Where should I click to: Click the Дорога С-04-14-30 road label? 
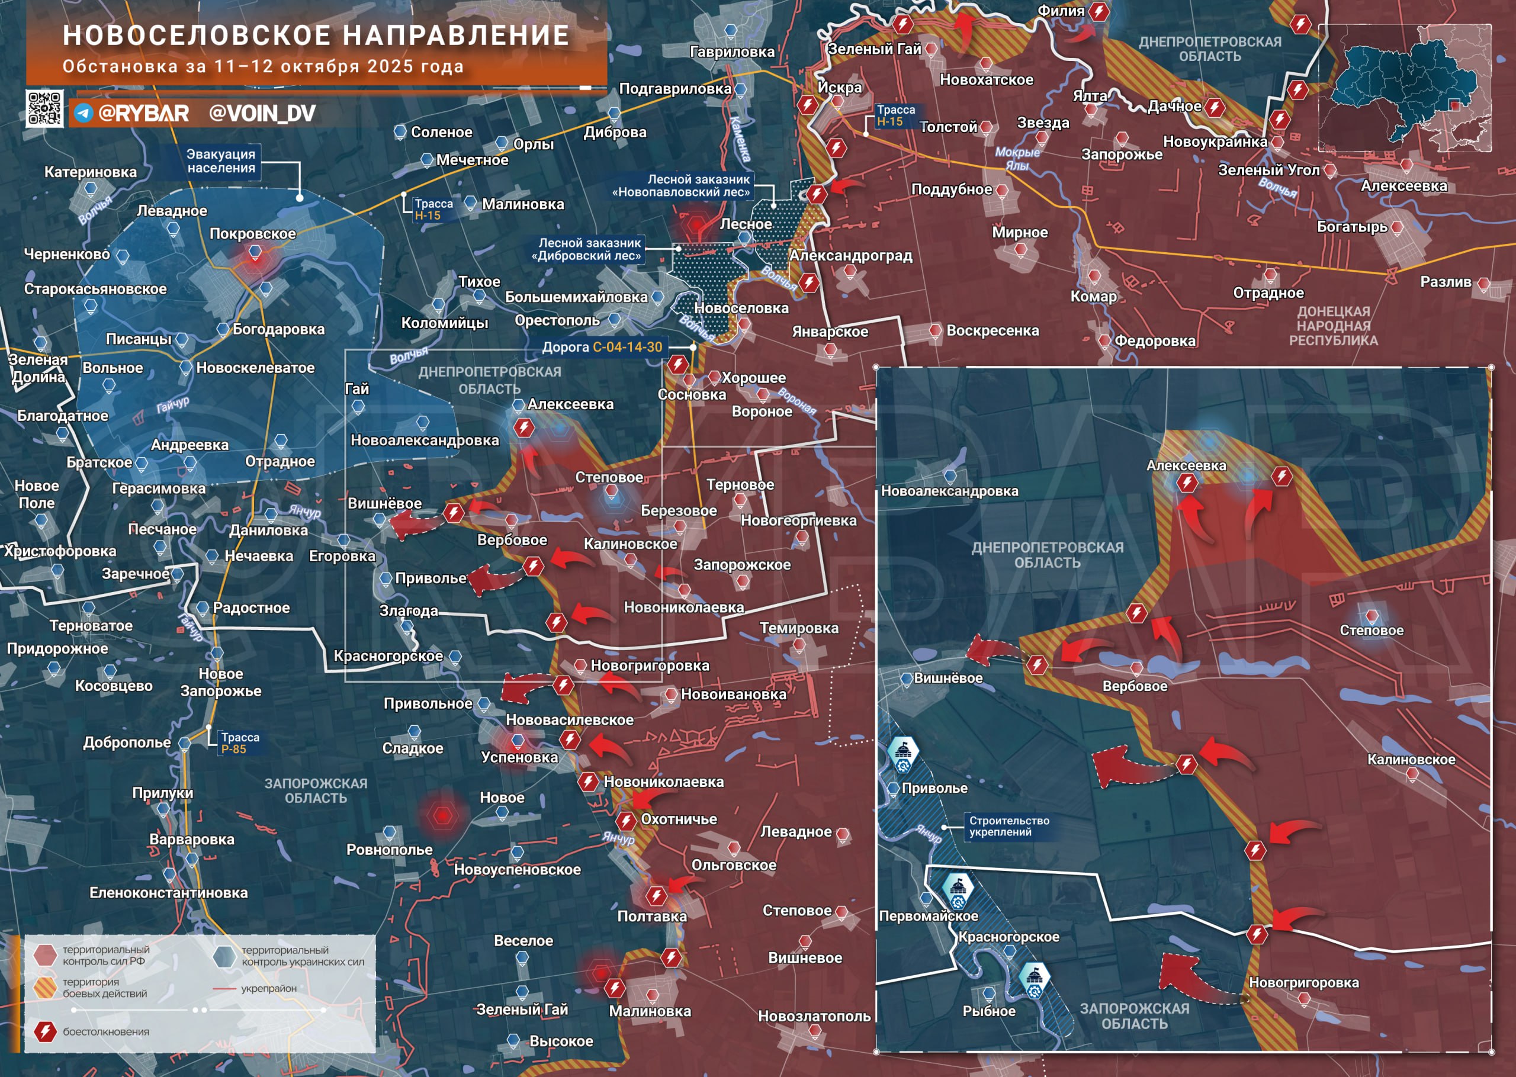point(602,347)
